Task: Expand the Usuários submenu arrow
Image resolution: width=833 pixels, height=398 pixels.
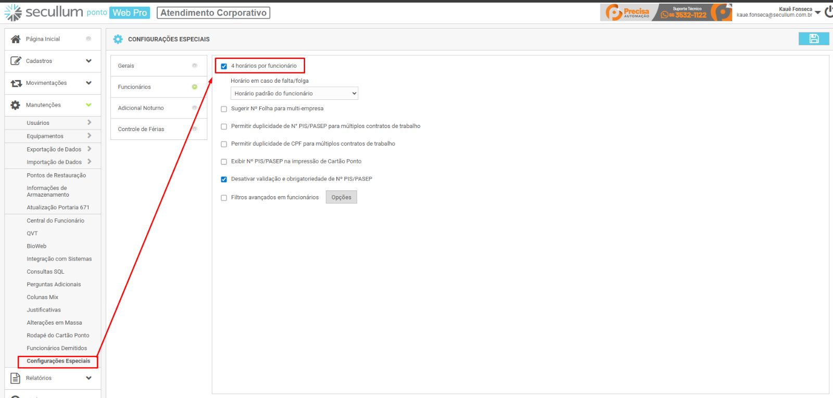Action: point(90,122)
